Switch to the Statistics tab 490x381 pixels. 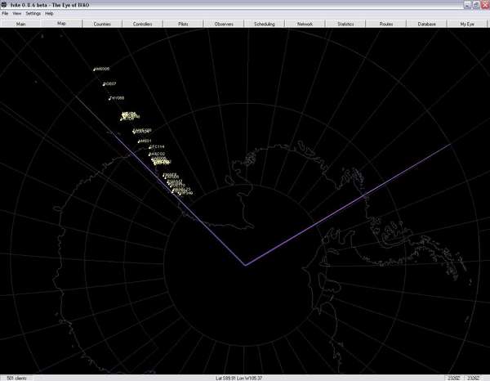pos(345,25)
